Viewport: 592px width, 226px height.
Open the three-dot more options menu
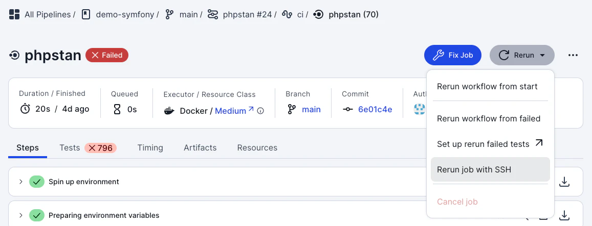tap(573, 56)
